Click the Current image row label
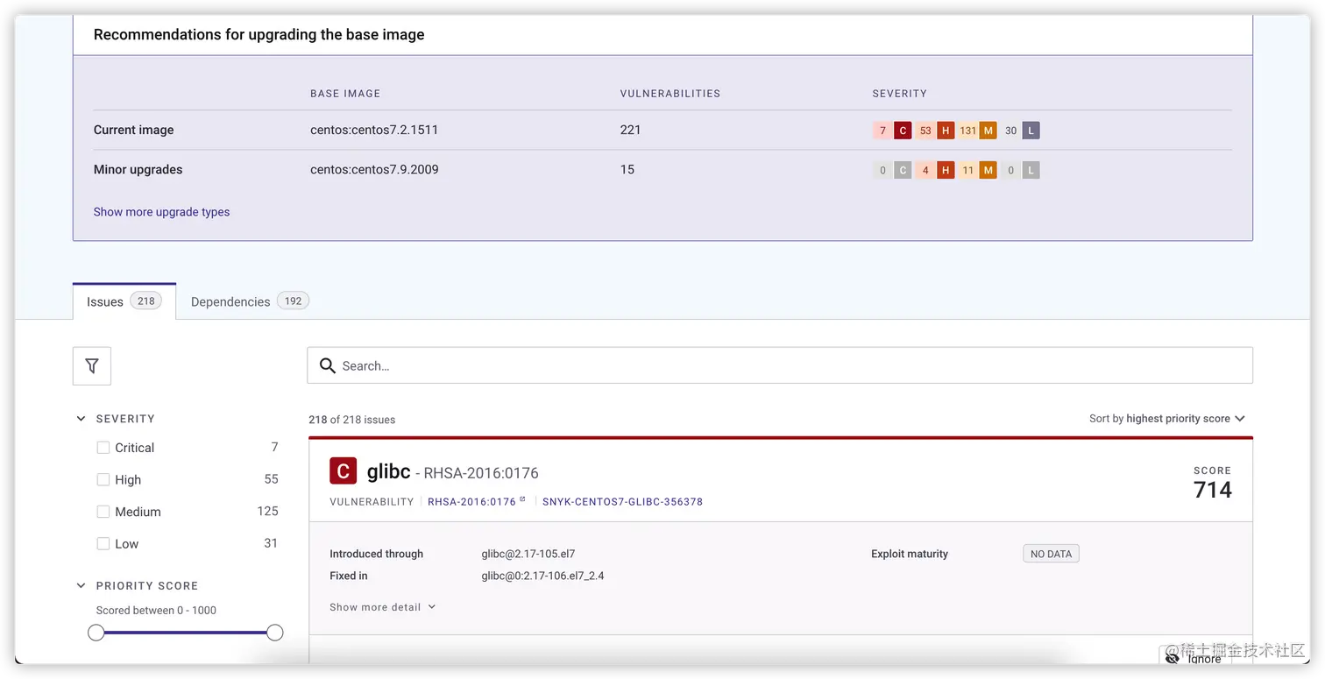Viewport: 1325px width, 679px height. coord(133,130)
